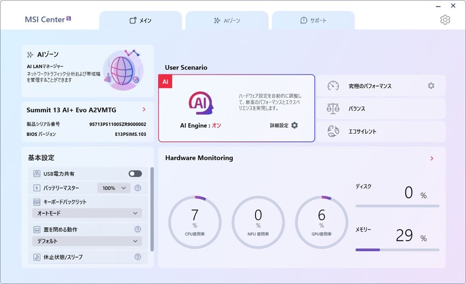Image resolution: width=466 pixels, height=284 pixels.
Task: Open help for lid close action
Action: [137, 229]
